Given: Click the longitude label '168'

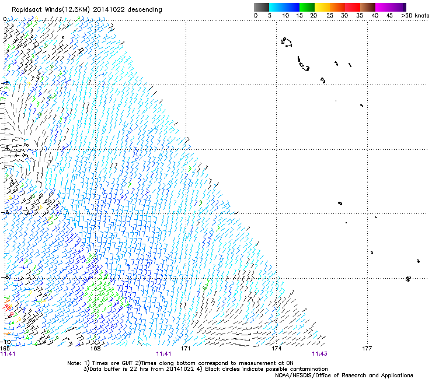Looking at the screenshot, I should [95, 349].
